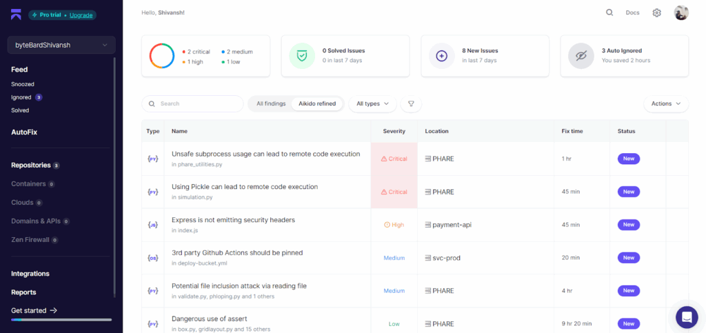706x333 pixels.
Task: Click PY type icon for Pickle row
Action: pos(153,192)
